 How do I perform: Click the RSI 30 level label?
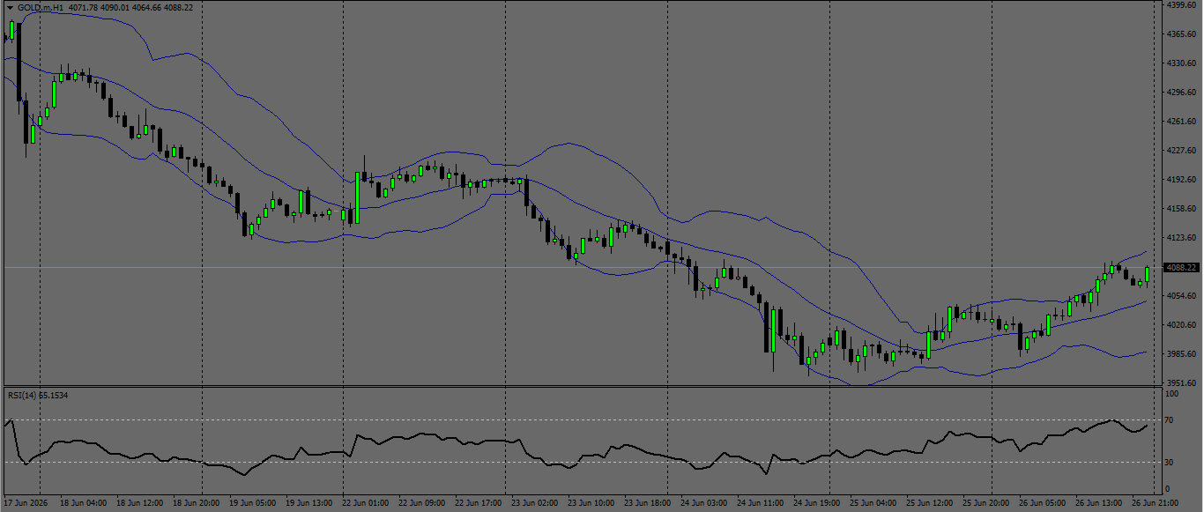point(1169,462)
